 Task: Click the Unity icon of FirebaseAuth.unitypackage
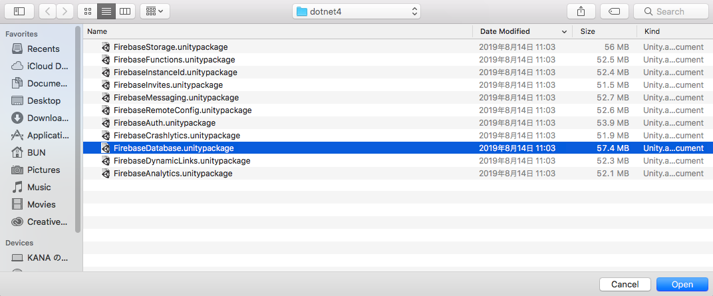pyautogui.click(x=106, y=123)
